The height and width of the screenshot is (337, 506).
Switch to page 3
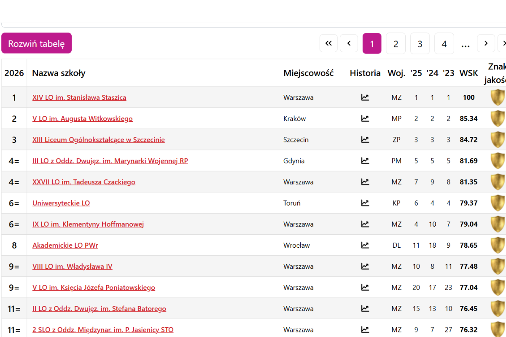tap(420, 43)
